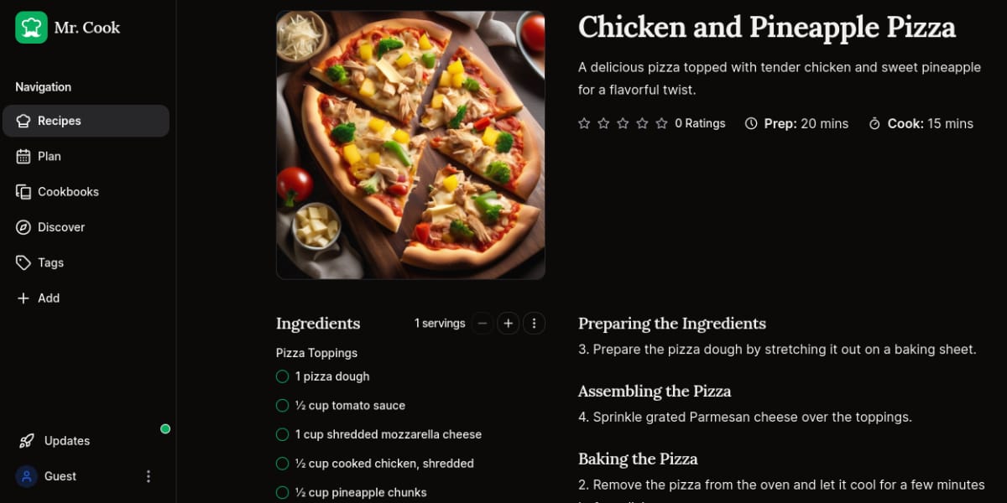Click the Chicken and Pineapple Pizza photo
This screenshot has width=1007, height=503.
pyautogui.click(x=410, y=144)
